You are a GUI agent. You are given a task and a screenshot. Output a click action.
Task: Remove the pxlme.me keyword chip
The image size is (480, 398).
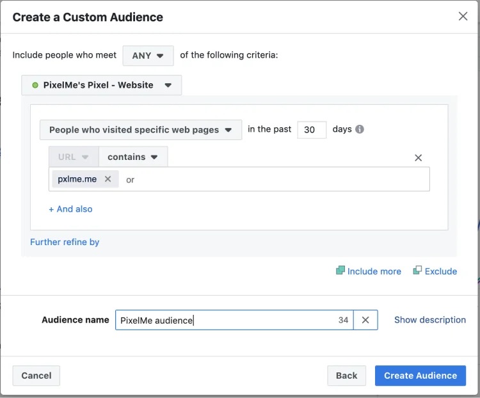click(108, 179)
